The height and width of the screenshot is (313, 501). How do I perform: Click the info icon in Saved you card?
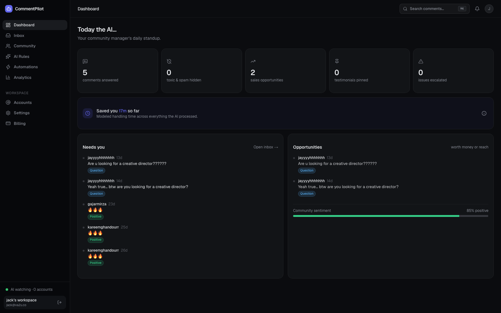tap(484, 113)
